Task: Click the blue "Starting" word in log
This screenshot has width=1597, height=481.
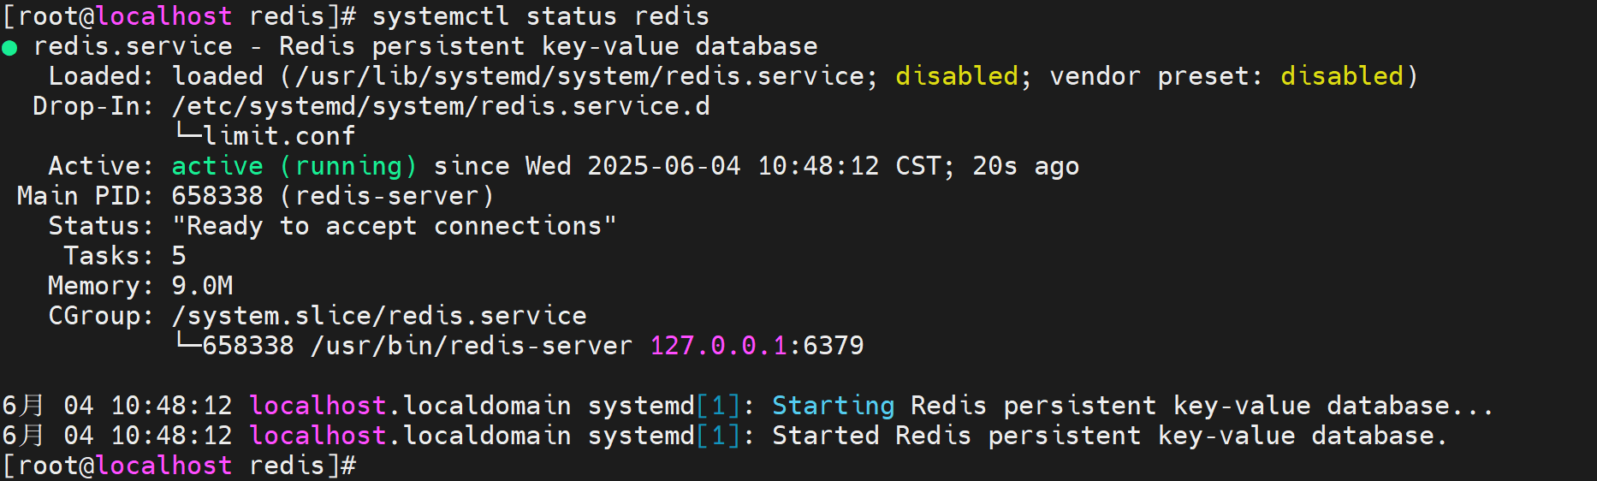Action: coord(834,406)
